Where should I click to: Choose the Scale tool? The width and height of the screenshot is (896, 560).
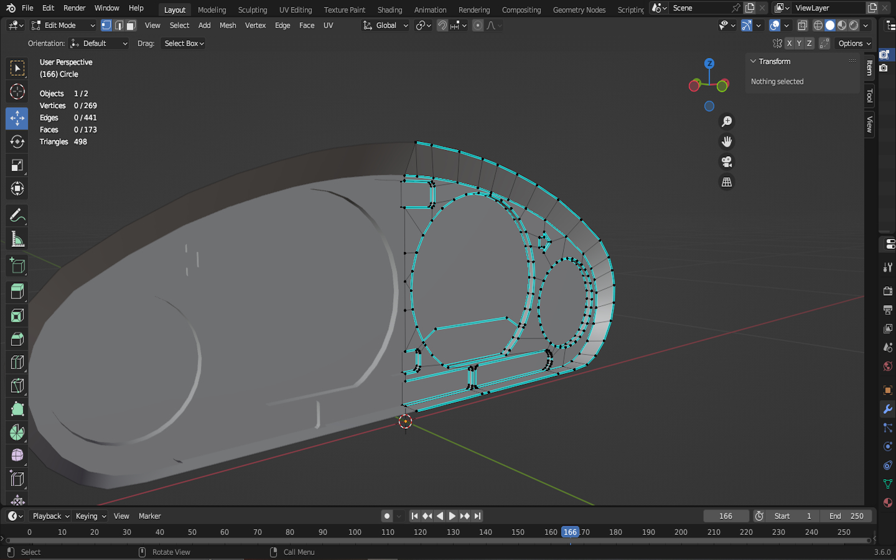17,166
